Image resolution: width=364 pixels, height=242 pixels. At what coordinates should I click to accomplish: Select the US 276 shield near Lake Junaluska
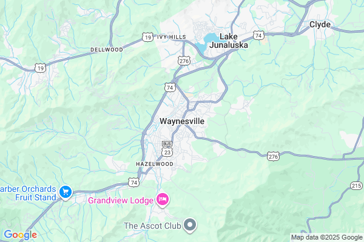coord(184,61)
